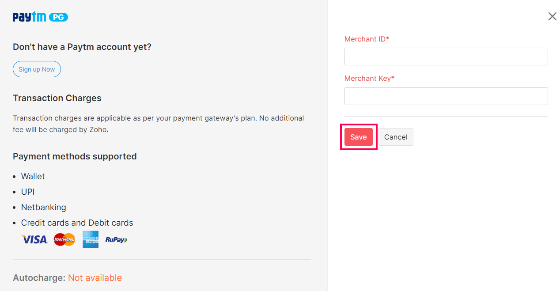
Task: Select the RuPay payment icon
Action: [116, 239]
